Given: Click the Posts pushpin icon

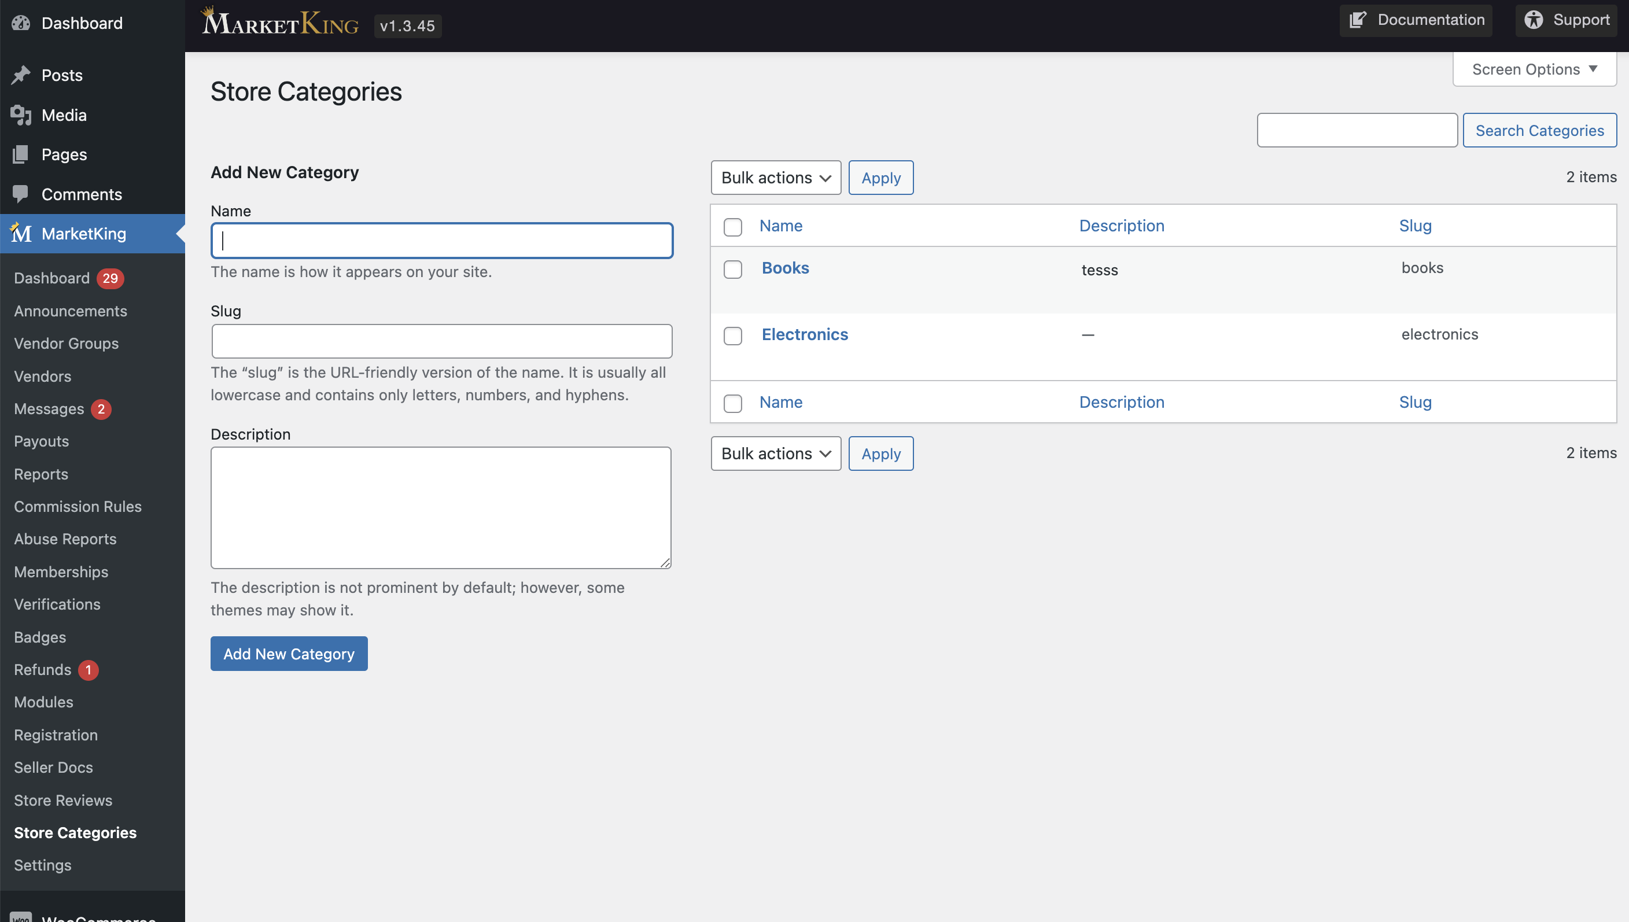Looking at the screenshot, I should pyautogui.click(x=21, y=75).
